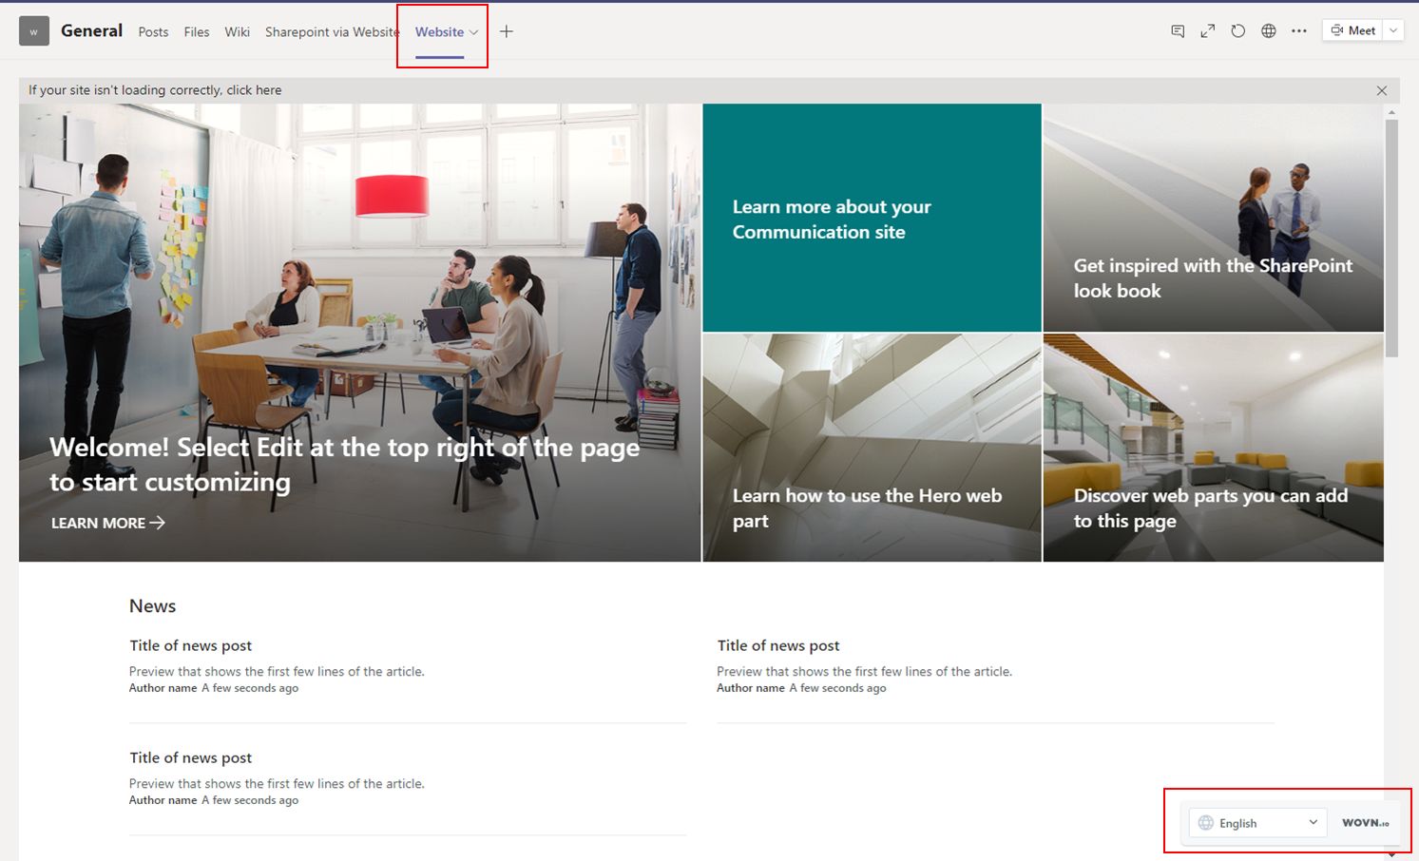1419x861 pixels.
Task: Open the Wiki tab
Action: pyautogui.click(x=237, y=32)
